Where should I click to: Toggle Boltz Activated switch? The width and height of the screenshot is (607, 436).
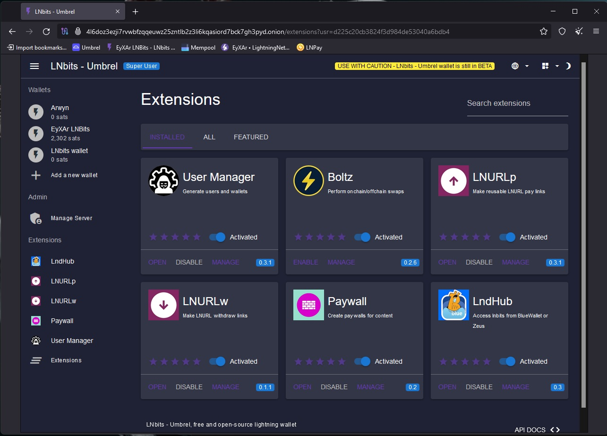pyautogui.click(x=362, y=237)
